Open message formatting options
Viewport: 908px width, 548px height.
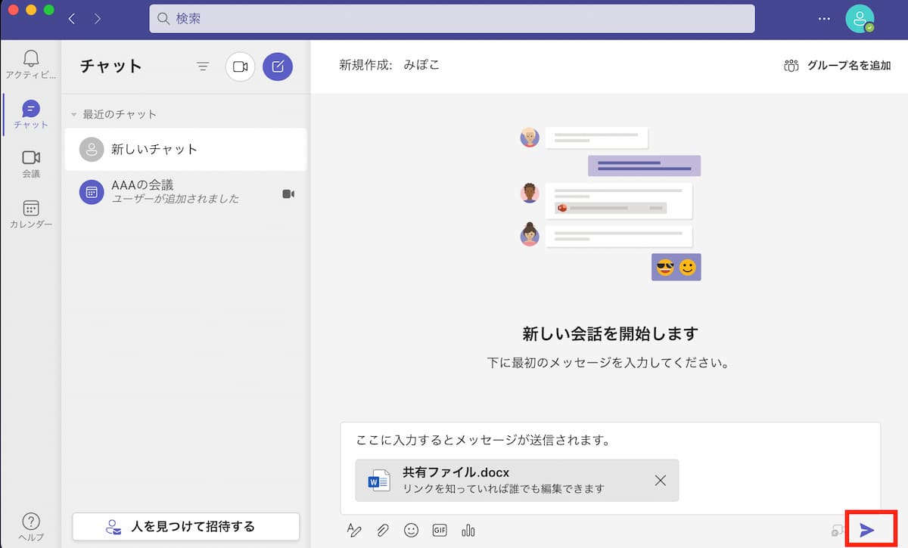tap(354, 531)
